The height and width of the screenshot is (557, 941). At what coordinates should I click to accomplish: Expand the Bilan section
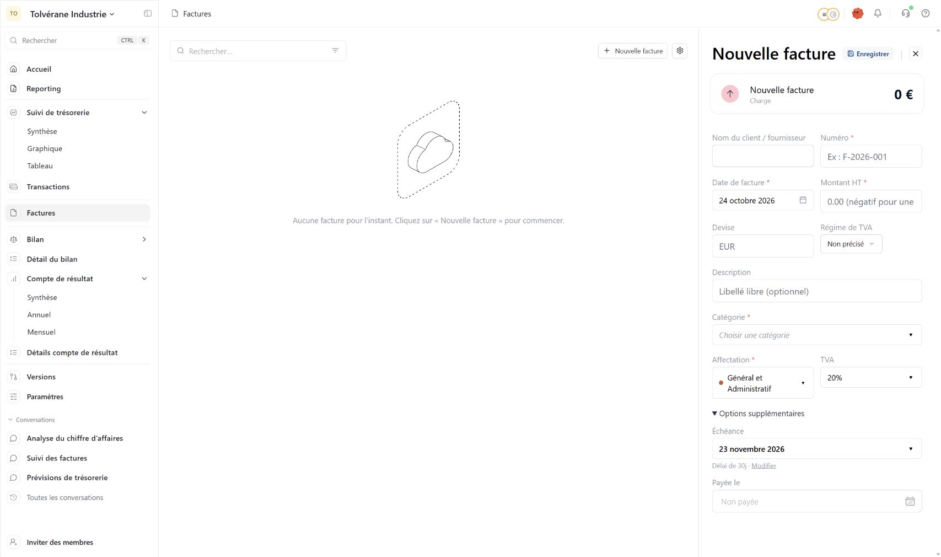(144, 239)
